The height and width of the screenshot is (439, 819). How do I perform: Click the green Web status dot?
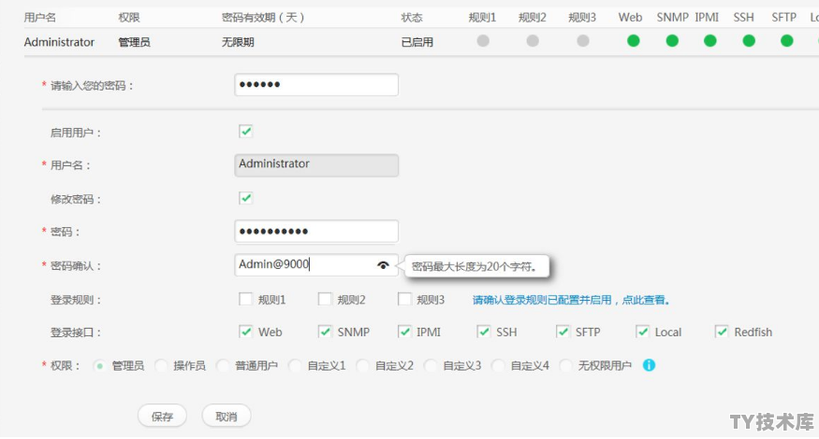pos(633,41)
